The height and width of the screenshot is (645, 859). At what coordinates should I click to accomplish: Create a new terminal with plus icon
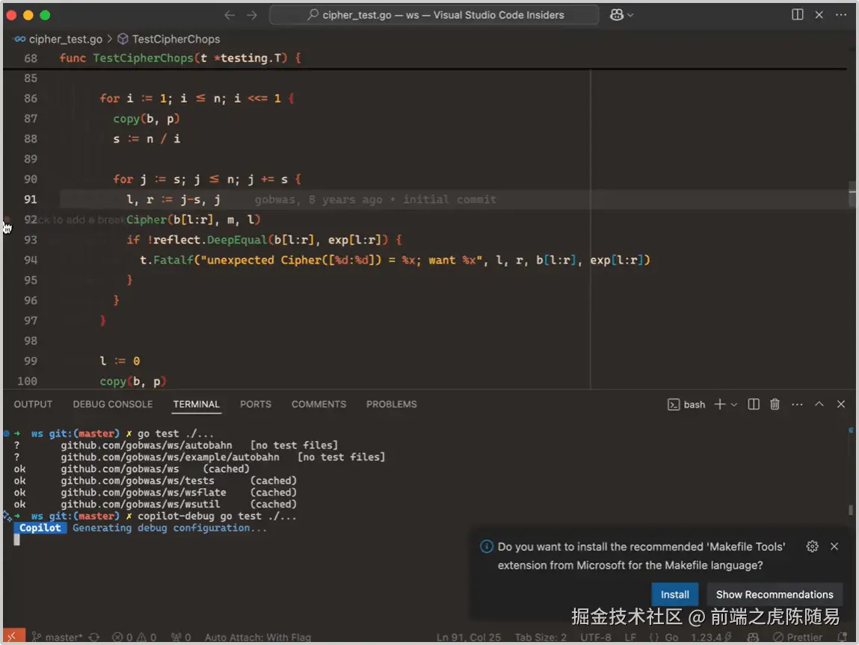click(720, 405)
